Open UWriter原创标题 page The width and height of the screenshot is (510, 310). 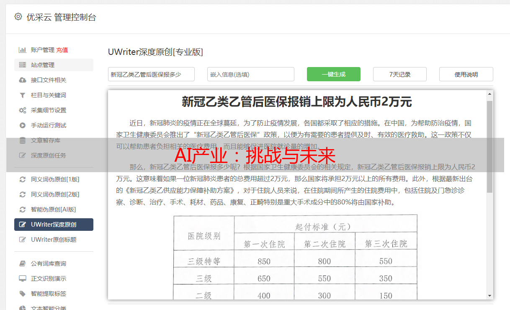[54, 240]
